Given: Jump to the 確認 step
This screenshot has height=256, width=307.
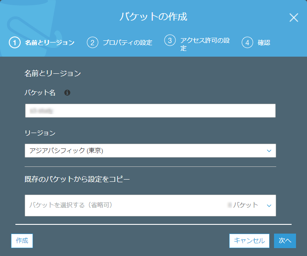Looking at the screenshot, I should [264, 43].
